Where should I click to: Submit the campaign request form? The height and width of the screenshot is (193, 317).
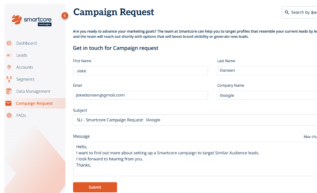coord(95,187)
